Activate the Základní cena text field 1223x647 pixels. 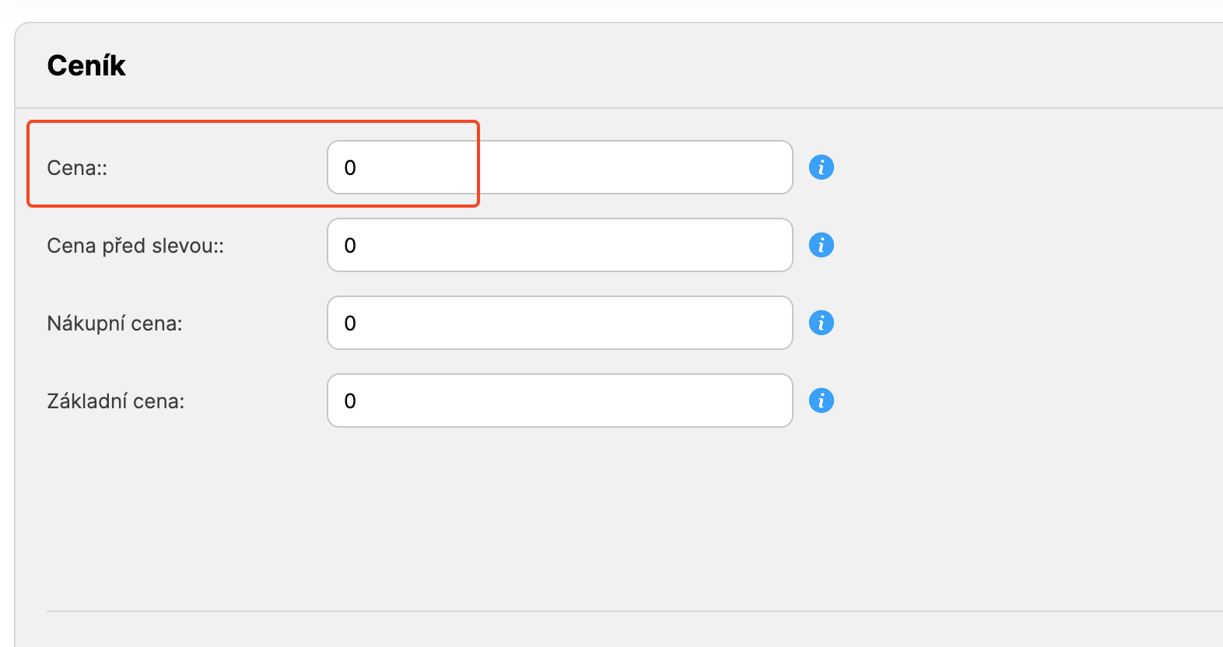point(560,400)
